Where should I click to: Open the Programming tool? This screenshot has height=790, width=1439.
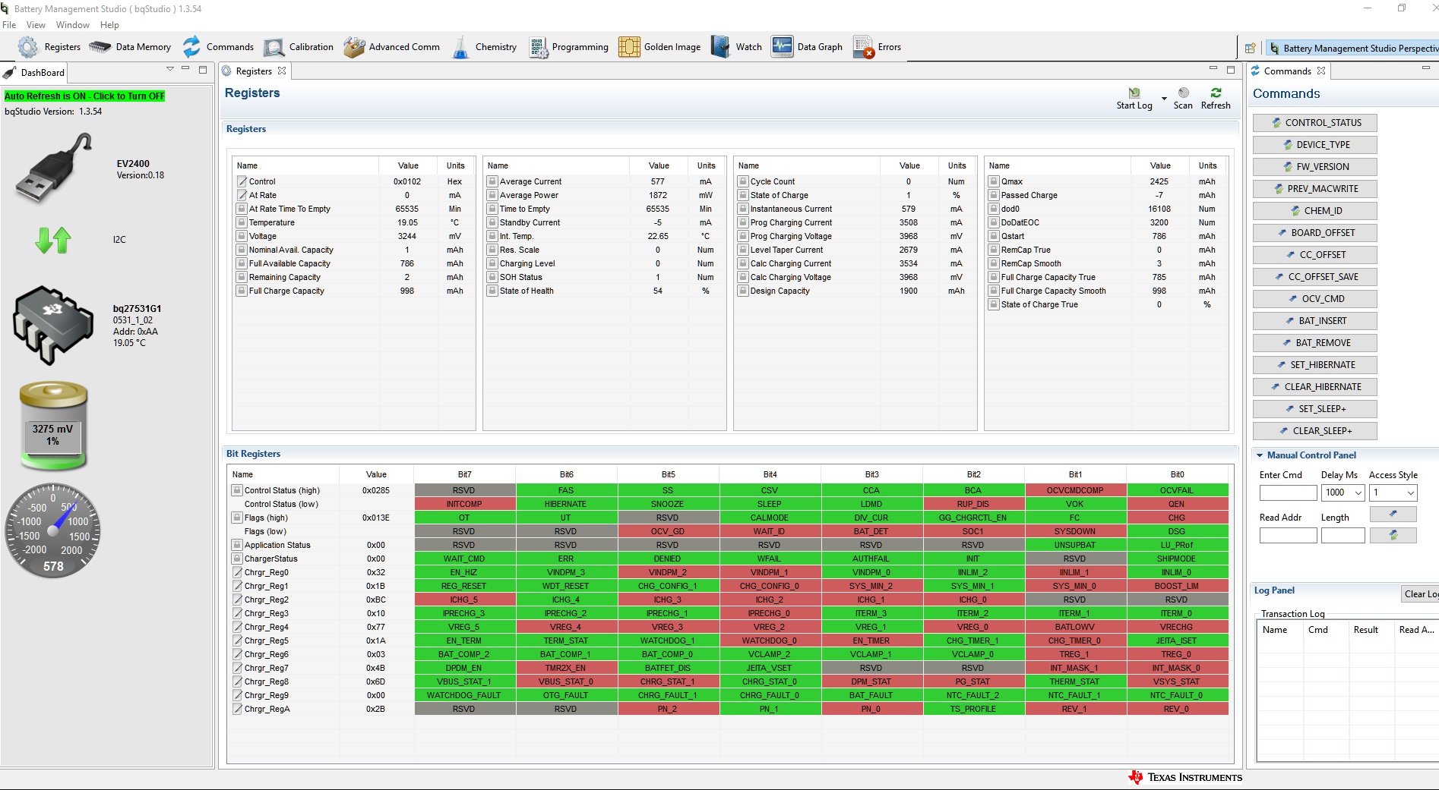click(569, 47)
